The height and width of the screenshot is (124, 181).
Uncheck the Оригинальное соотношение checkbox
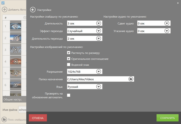click(x=68, y=59)
